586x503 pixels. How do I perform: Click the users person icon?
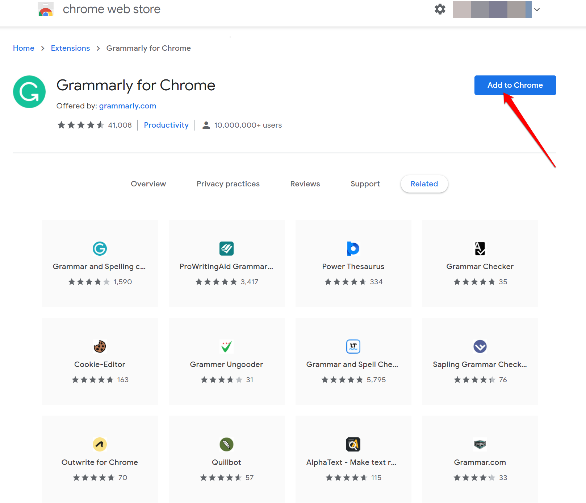tap(206, 125)
